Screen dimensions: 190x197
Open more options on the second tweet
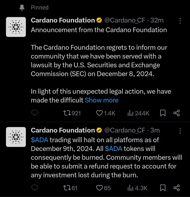[180, 131]
